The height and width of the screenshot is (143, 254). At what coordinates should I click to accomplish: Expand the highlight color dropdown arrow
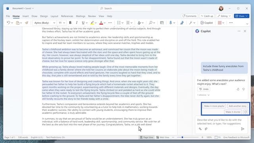point(96,23)
